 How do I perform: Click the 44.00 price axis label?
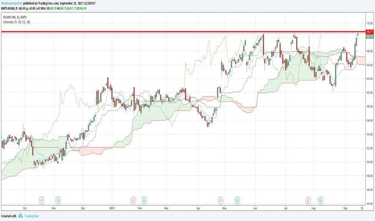tap(370, 204)
